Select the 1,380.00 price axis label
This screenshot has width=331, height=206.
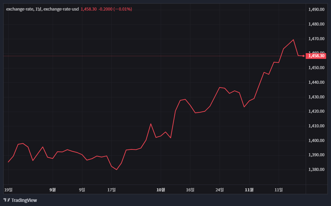pyautogui.click(x=316, y=170)
